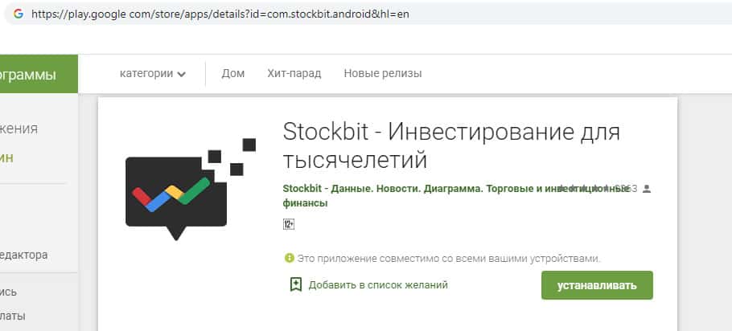Click the device compatibility message text
Image resolution: width=732 pixels, height=331 pixels.
pos(449,258)
